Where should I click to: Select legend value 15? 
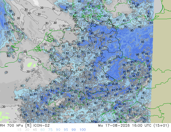[x=19, y=130]
